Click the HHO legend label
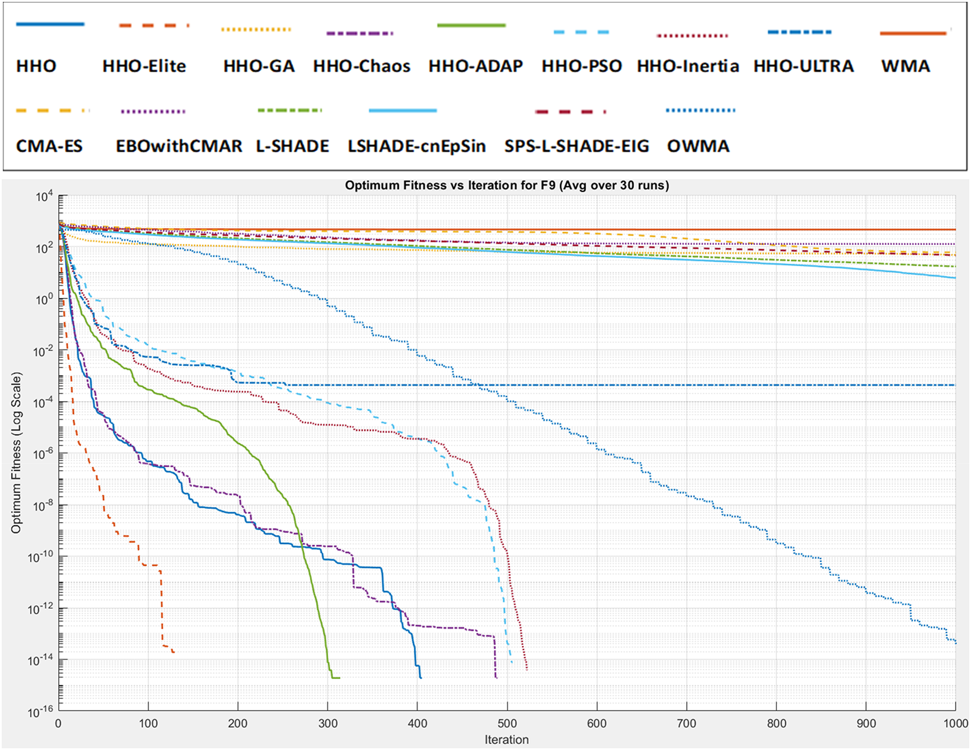This screenshot has width=971, height=750. point(36,66)
